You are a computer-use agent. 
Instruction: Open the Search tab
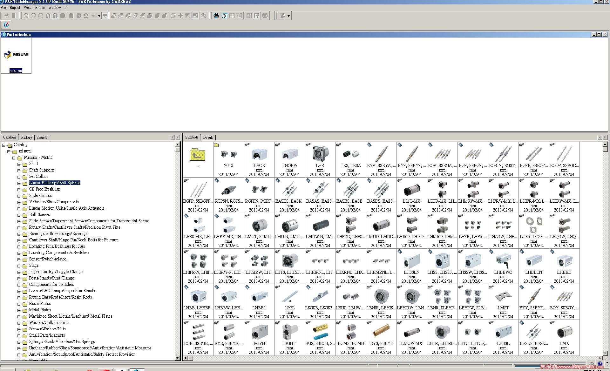(41, 138)
